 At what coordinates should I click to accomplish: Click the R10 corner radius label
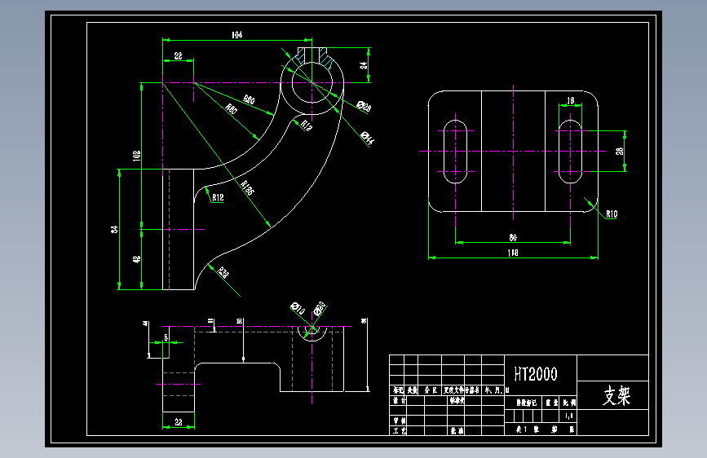point(612,214)
